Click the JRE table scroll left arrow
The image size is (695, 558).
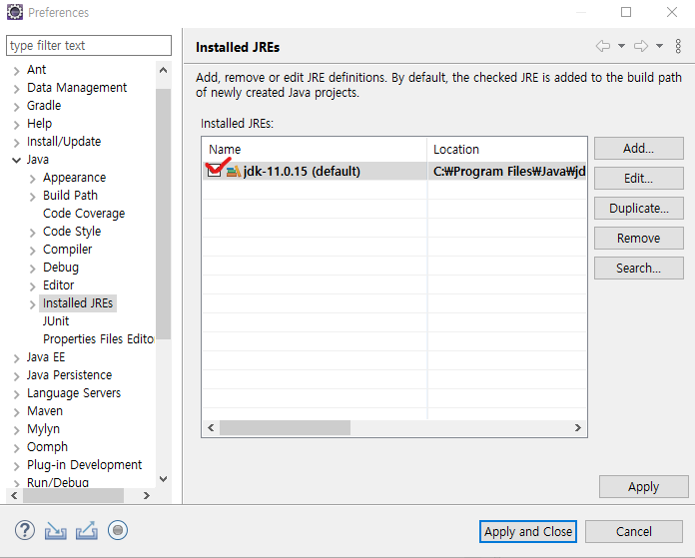point(211,427)
